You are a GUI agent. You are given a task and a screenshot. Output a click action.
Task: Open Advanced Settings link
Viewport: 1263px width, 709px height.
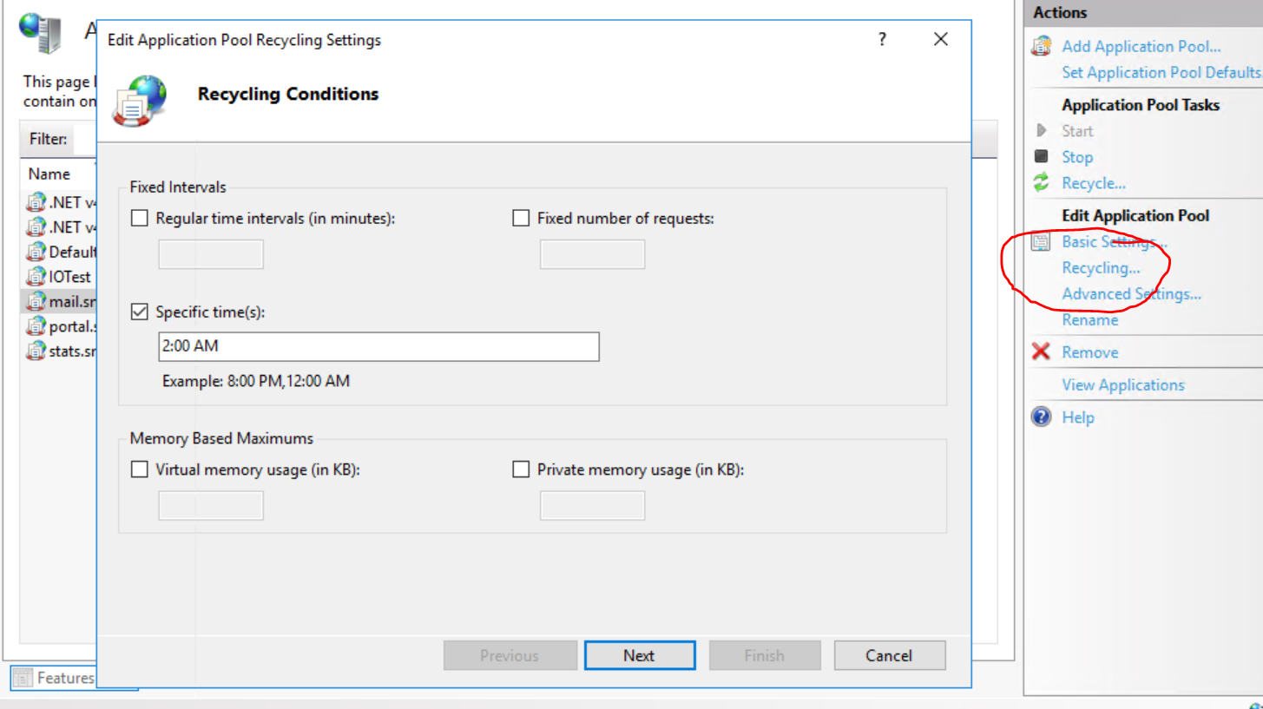coord(1131,294)
